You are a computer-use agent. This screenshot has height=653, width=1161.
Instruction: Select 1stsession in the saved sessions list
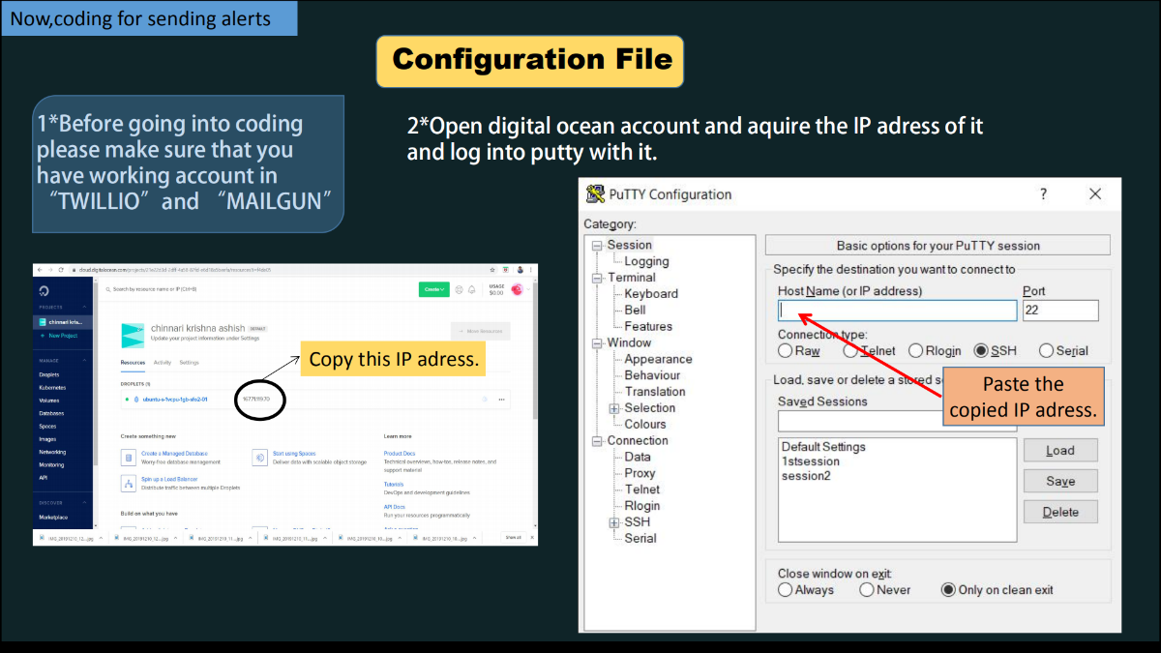[x=810, y=461]
